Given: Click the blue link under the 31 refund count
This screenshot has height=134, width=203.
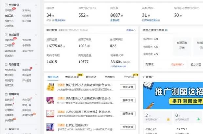Looking at the screenshot, I should 151,20.
